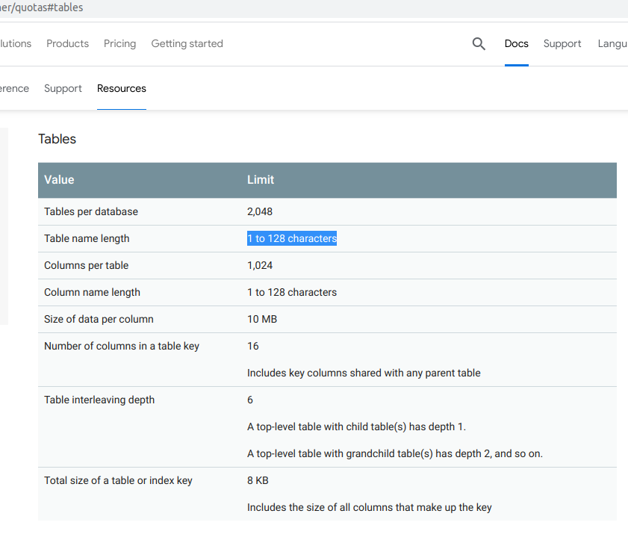This screenshot has height=546, width=628.
Task: Click the 6 depth limit value
Action: click(x=250, y=400)
